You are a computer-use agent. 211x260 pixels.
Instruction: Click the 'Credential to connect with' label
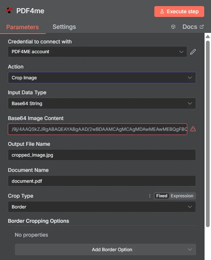(x=40, y=42)
